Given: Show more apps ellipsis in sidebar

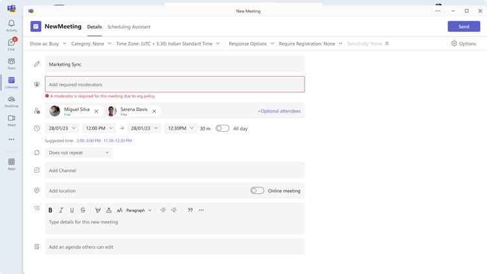Looking at the screenshot, I should 12,140.
